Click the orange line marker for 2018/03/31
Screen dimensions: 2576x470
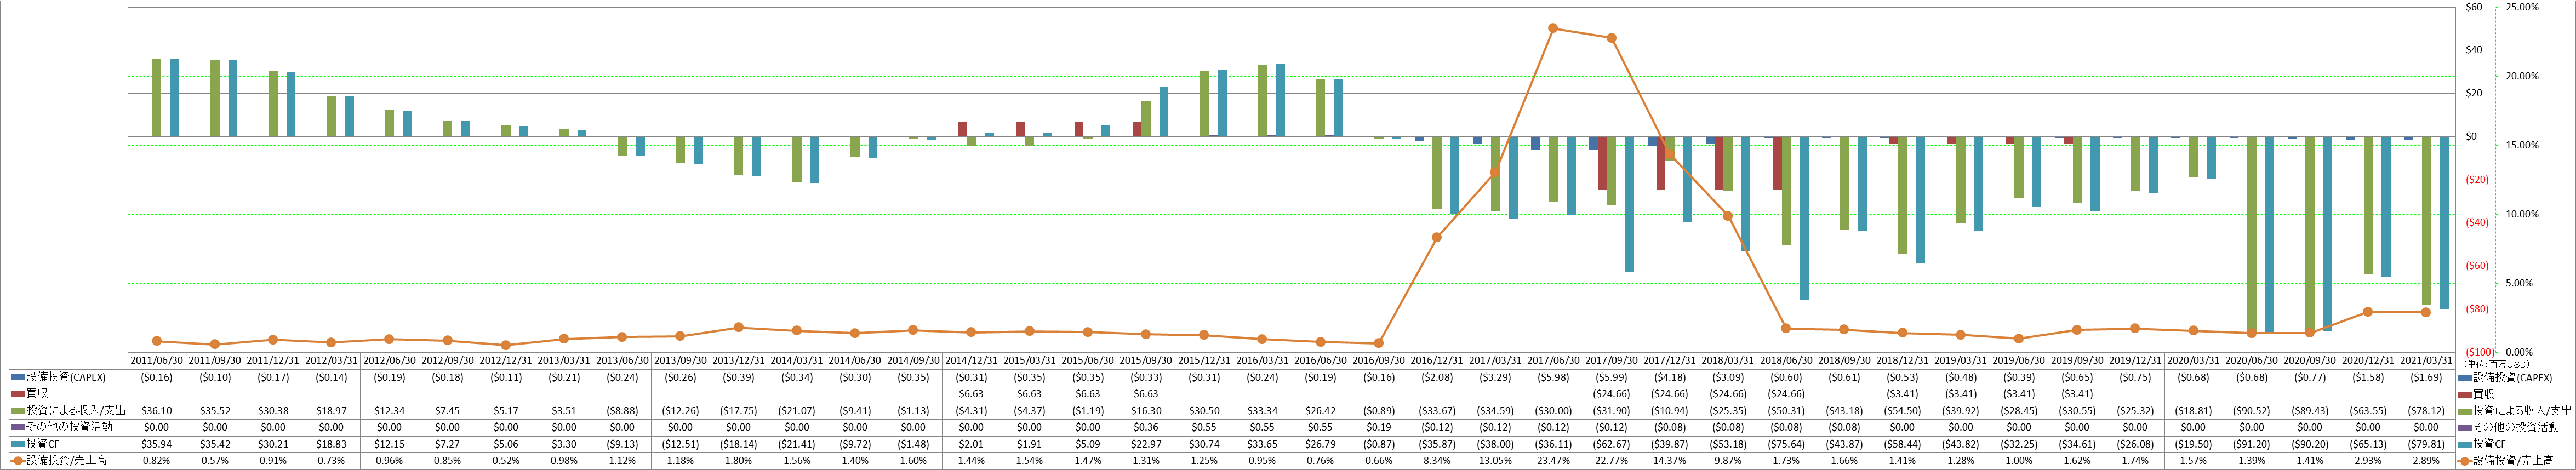click(x=1727, y=216)
